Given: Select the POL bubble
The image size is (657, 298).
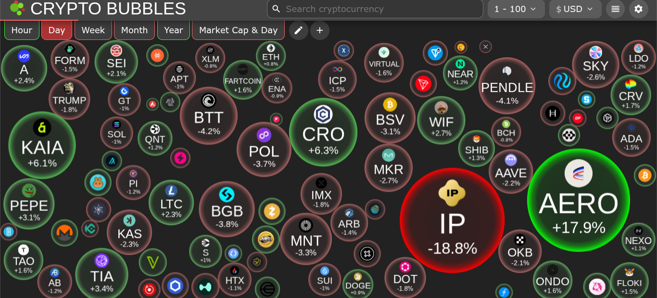Looking at the screenshot, I should point(264,149).
